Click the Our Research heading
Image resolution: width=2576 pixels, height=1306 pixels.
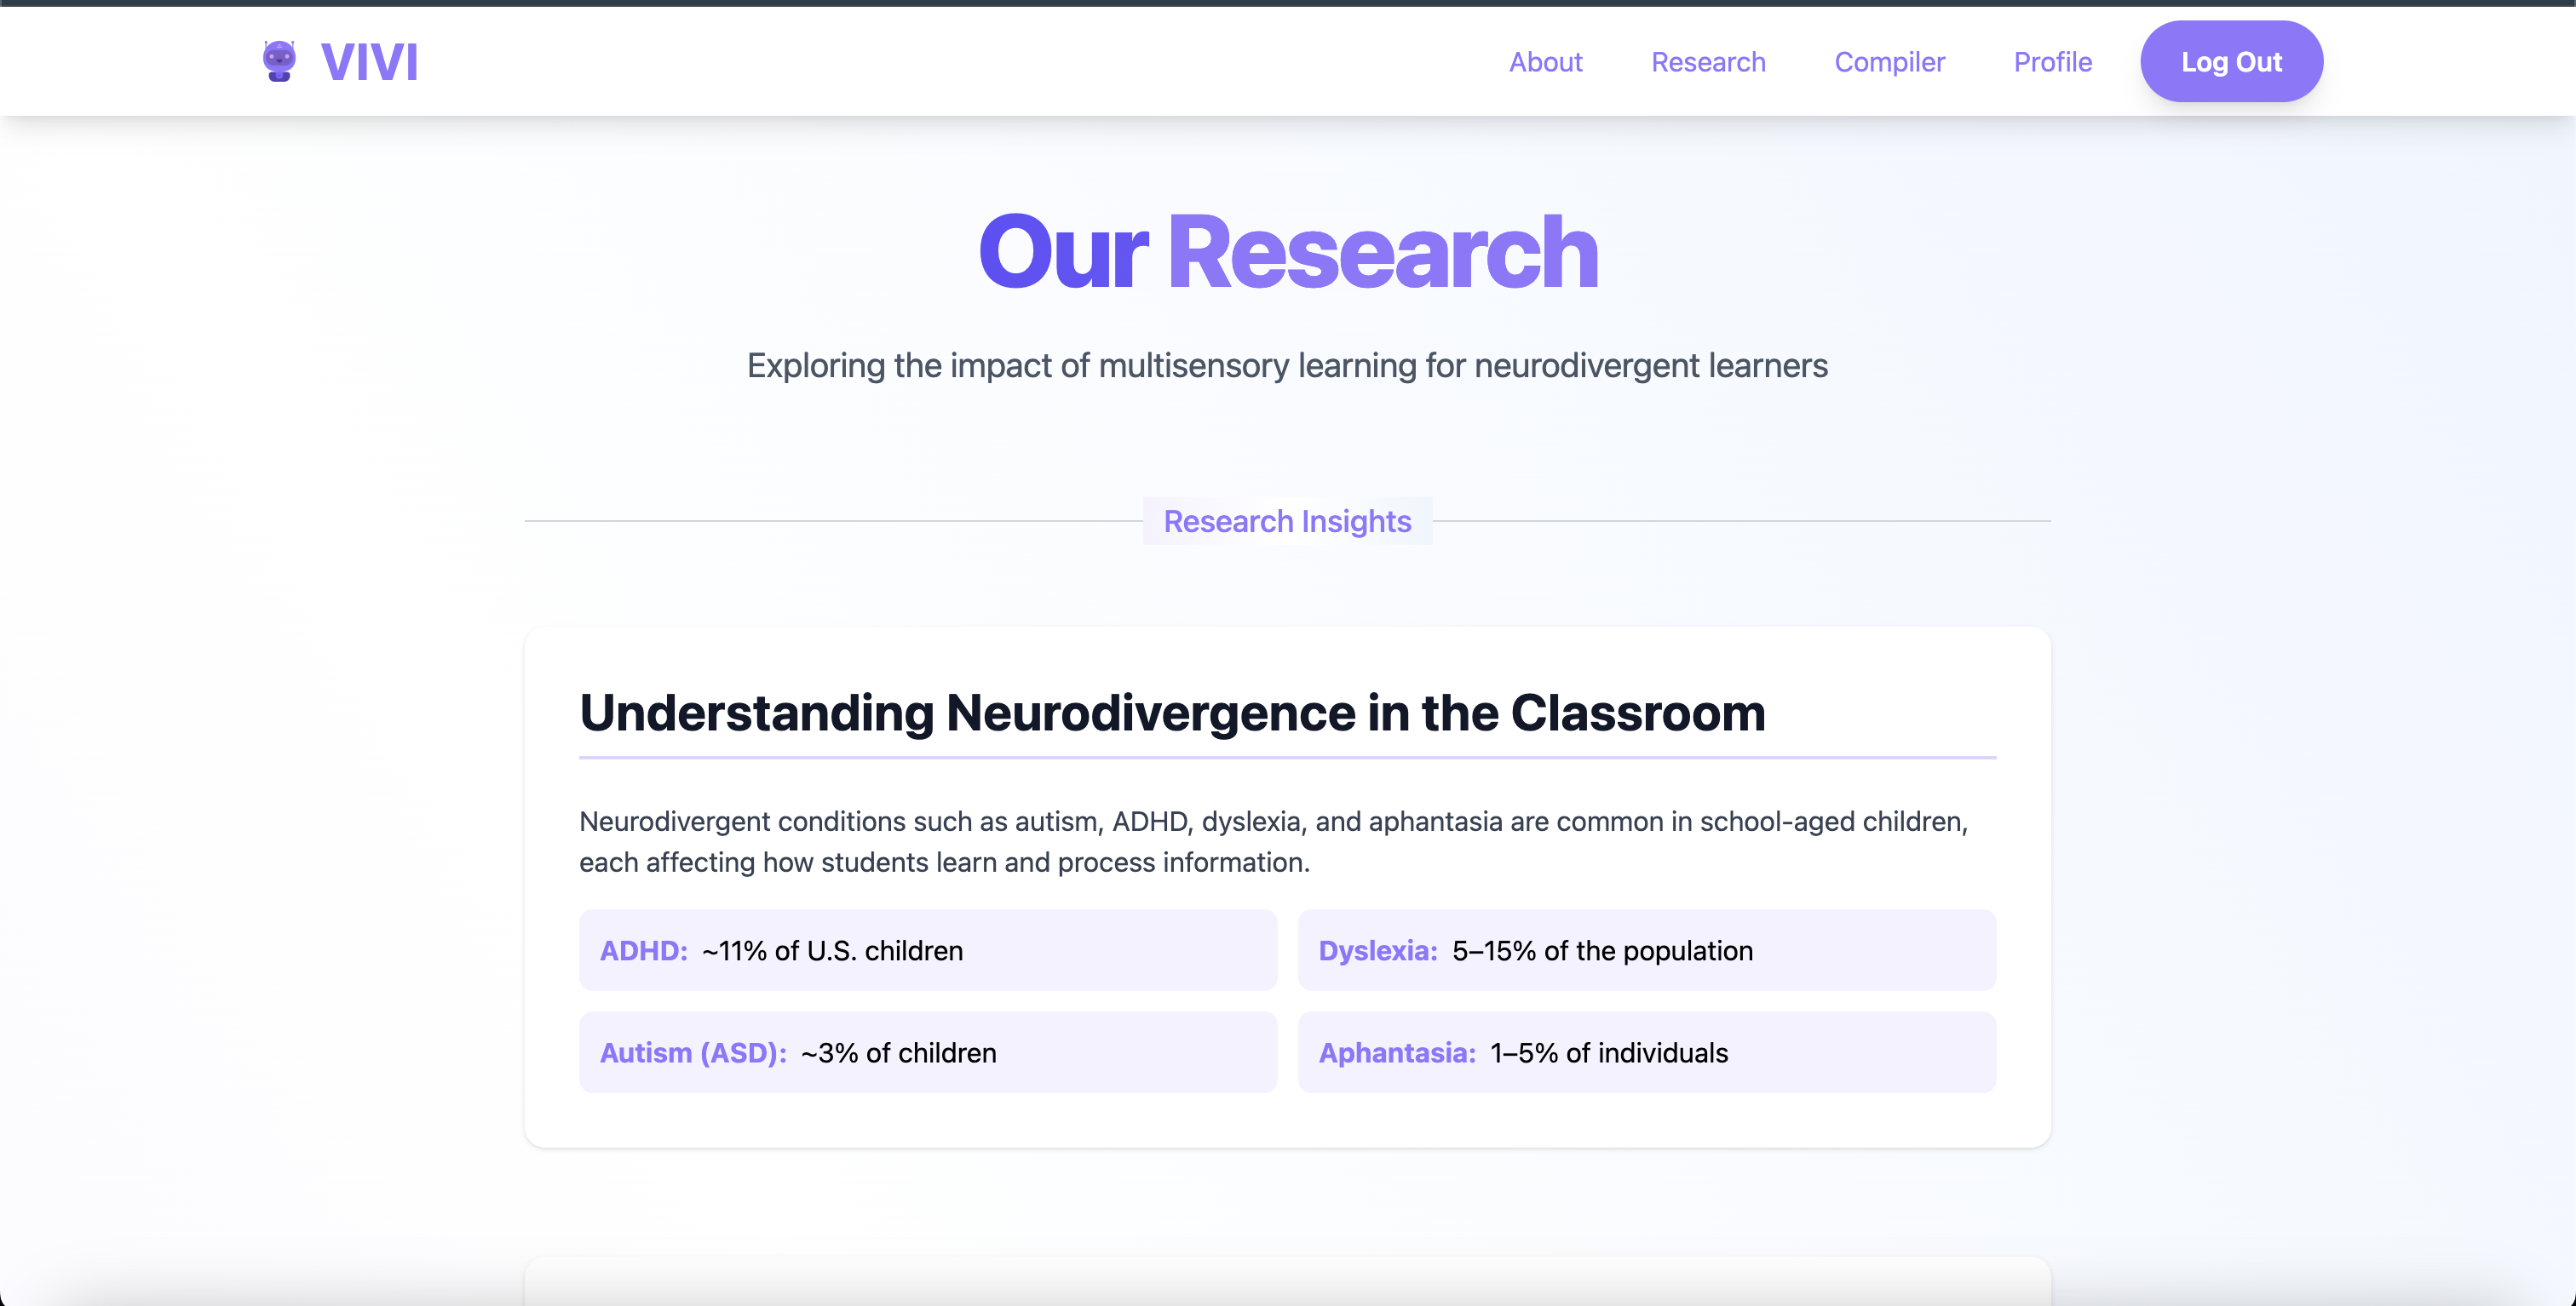click(x=1287, y=253)
